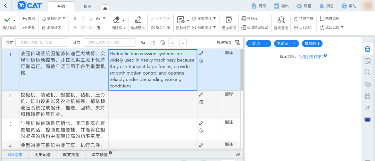Expand the track changes dropdown arrow

coord(188,20)
